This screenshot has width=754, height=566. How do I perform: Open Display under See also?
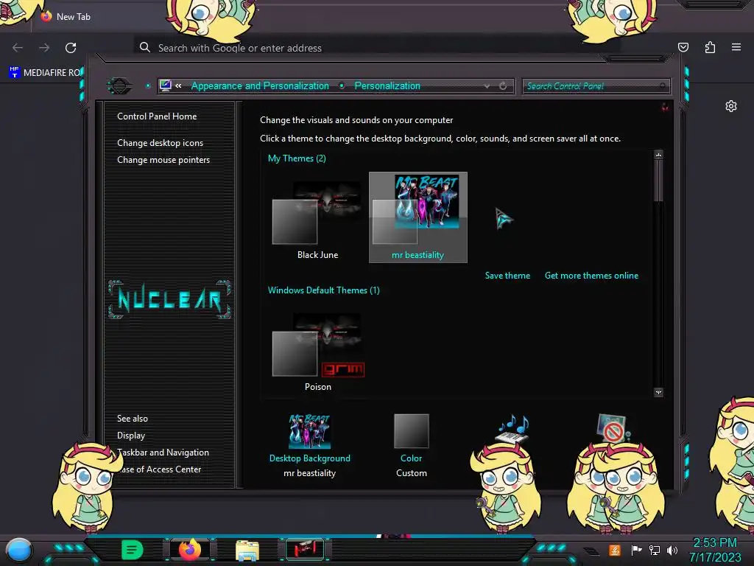[x=131, y=436]
